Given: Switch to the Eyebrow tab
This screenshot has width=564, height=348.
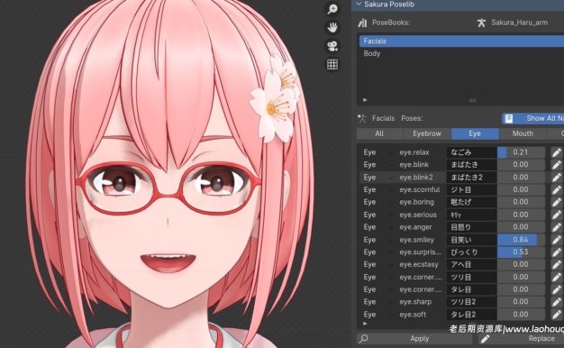Looking at the screenshot, I should click(427, 133).
